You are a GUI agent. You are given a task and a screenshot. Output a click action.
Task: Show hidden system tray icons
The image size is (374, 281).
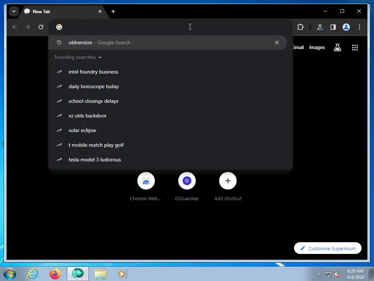[x=319, y=274]
